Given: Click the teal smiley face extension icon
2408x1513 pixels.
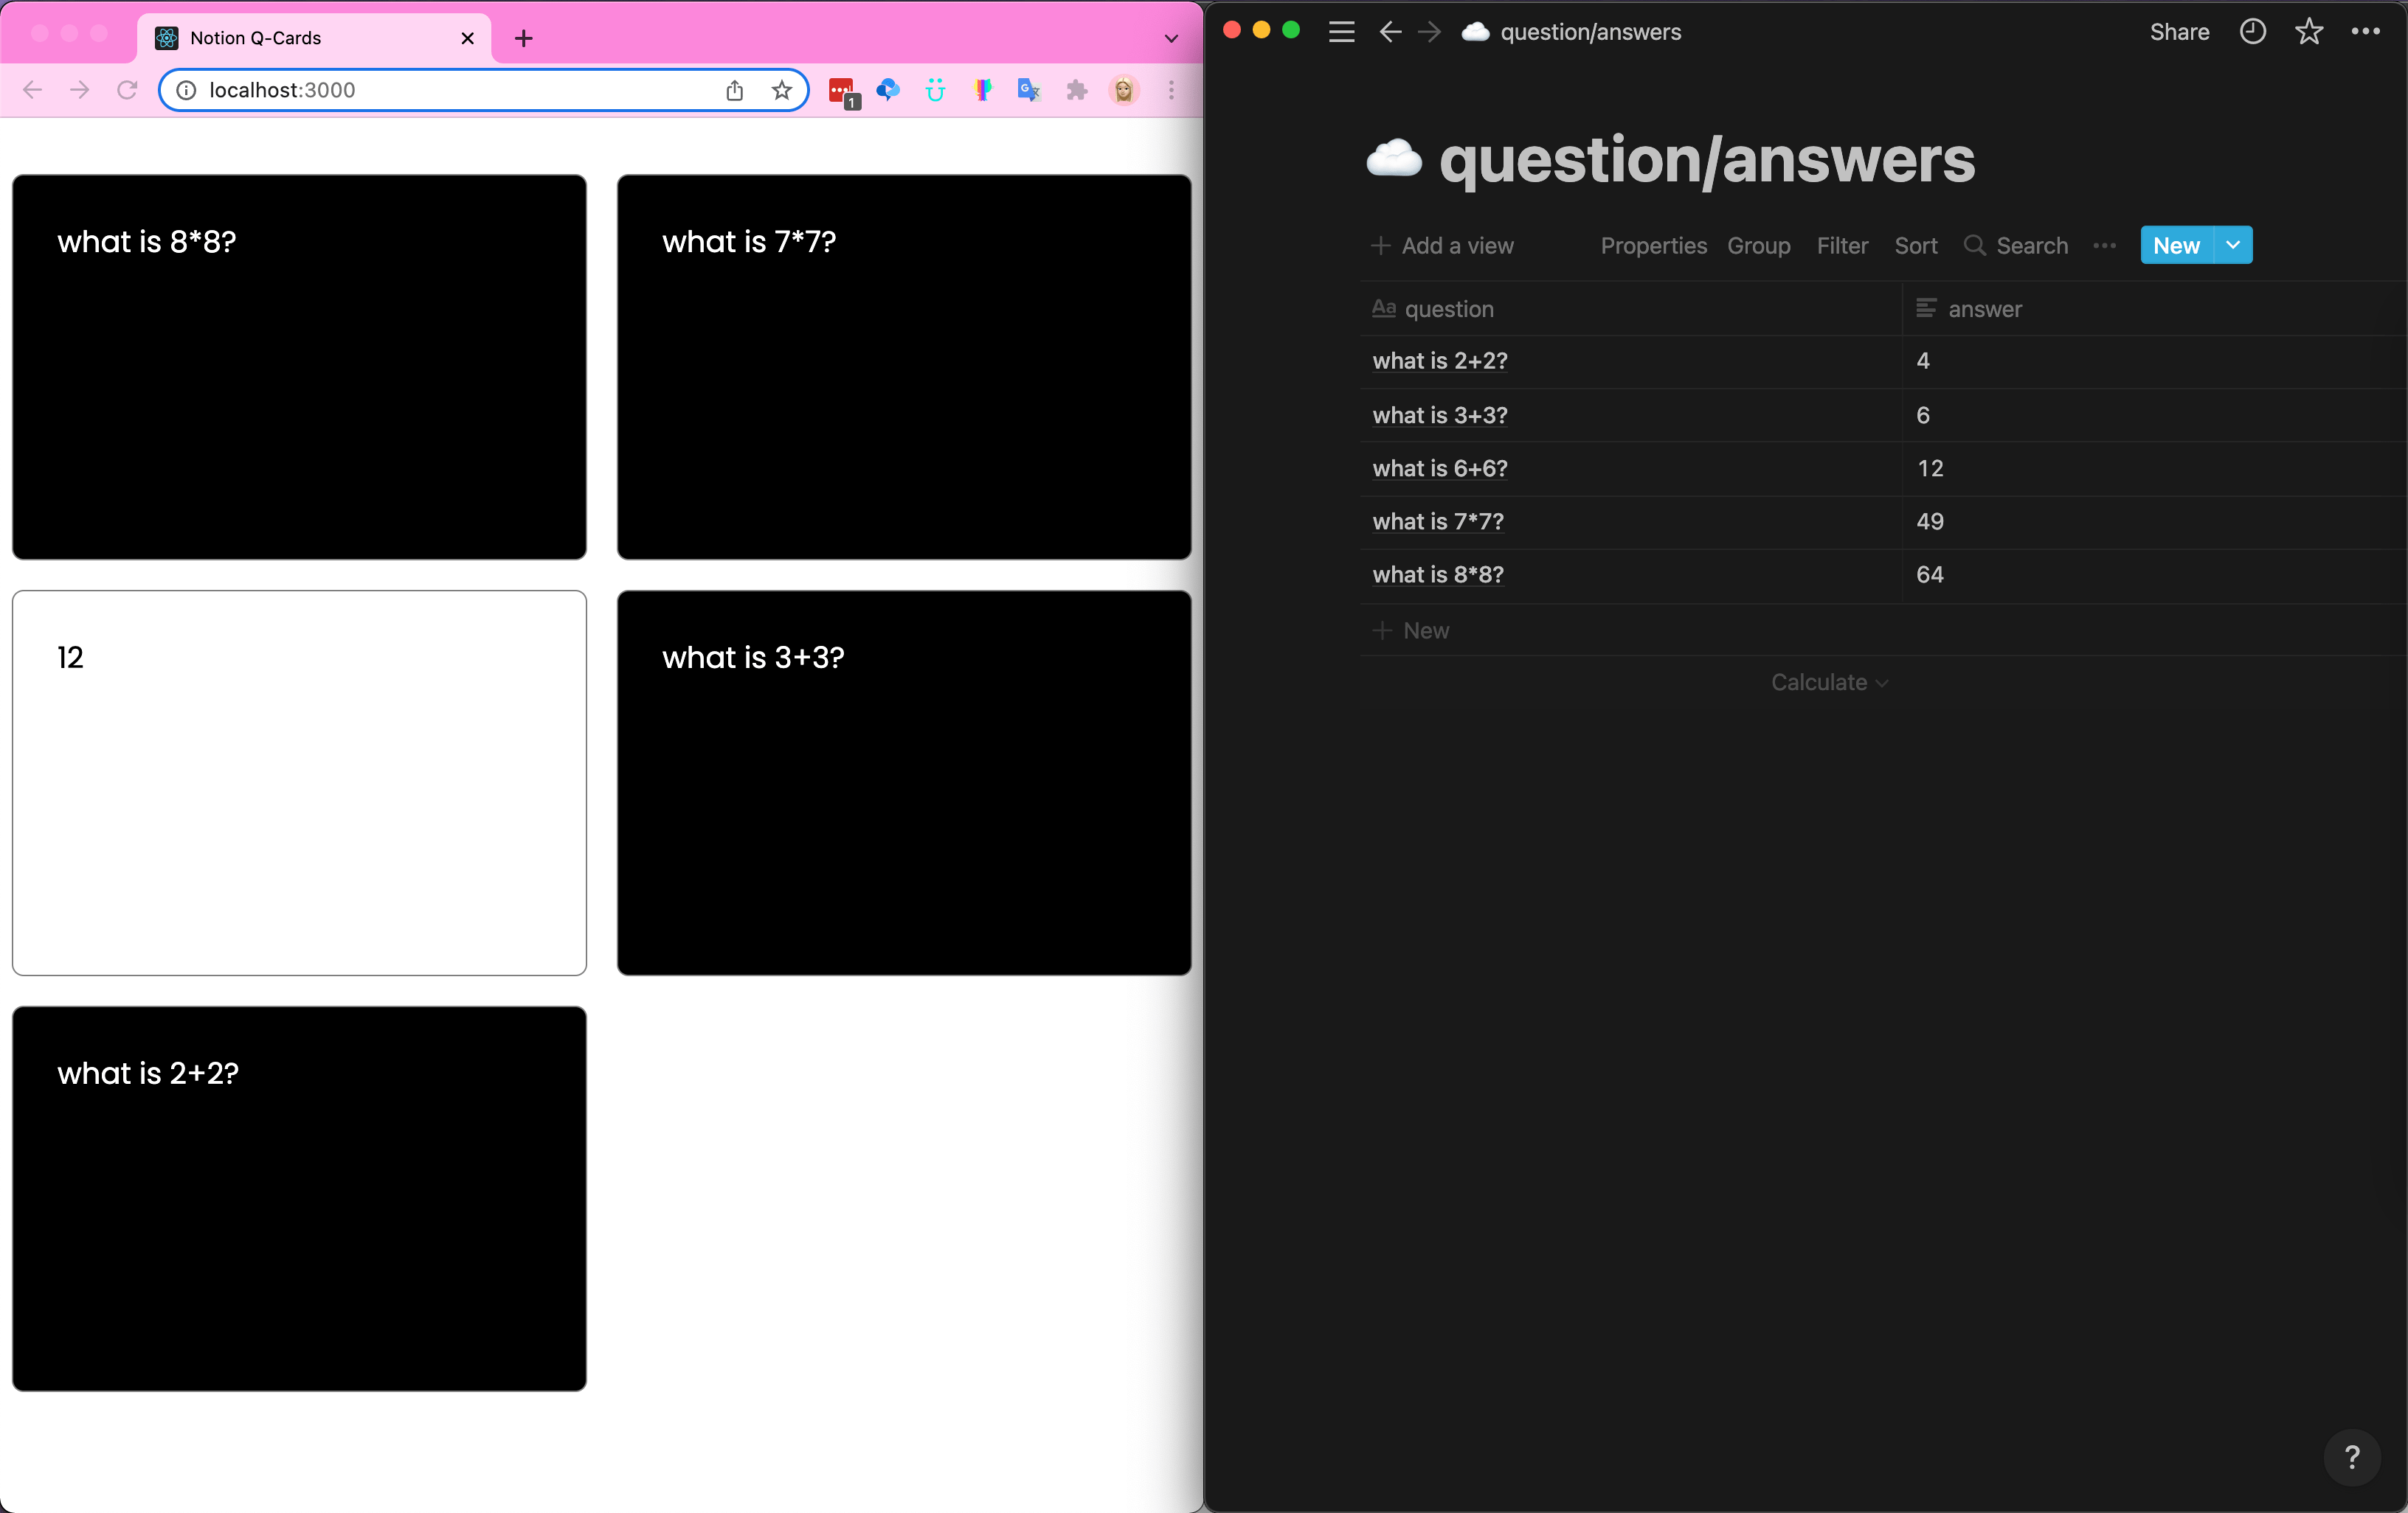Looking at the screenshot, I should tap(936, 90).
